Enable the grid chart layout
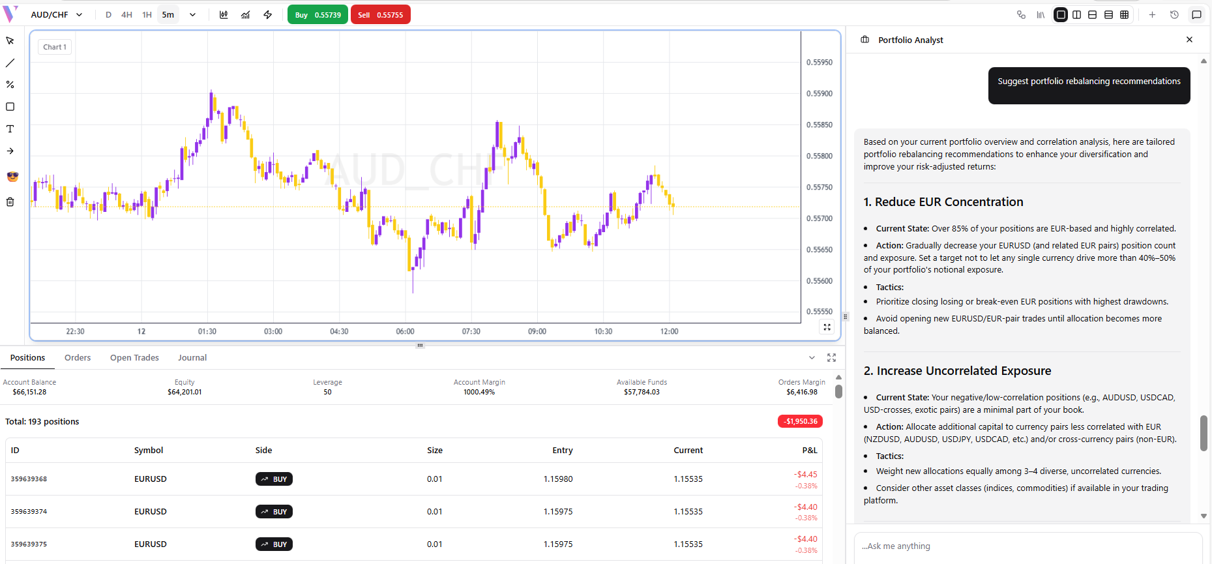The width and height of the screenshot is (1212, 564). pyautogui.click(x=1124, y=15)
